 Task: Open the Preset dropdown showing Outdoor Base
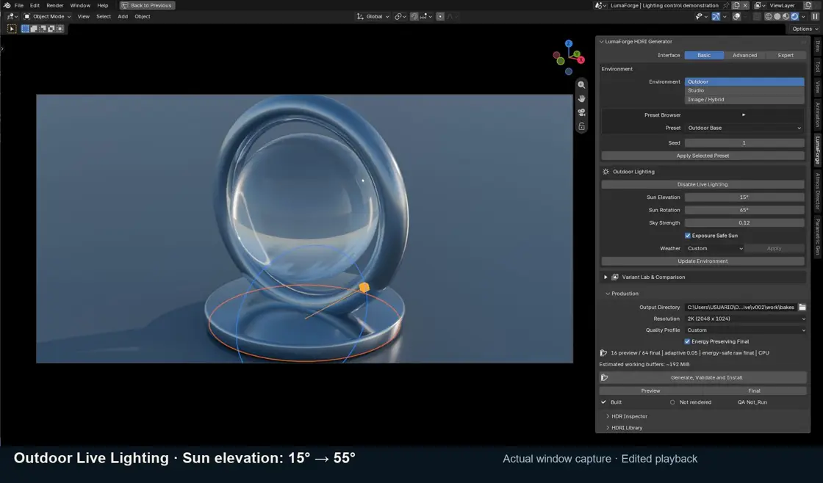(744, 128)
